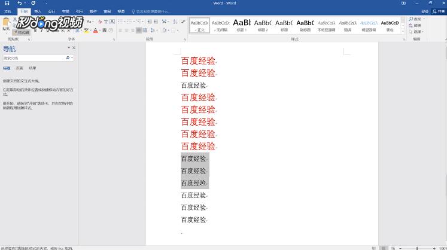447x250 pixels.
Task: Toggle the Format Painter (格式刷) button
Action: [x=22, y=32]
